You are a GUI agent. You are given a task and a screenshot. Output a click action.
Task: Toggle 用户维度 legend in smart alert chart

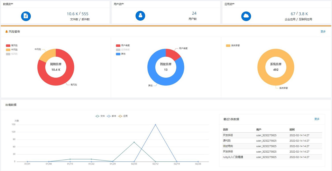coord(123,45)
